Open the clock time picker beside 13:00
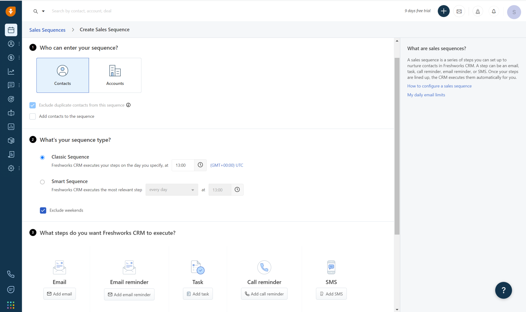The width and height of the screenshot is (526, 312). 200,165
